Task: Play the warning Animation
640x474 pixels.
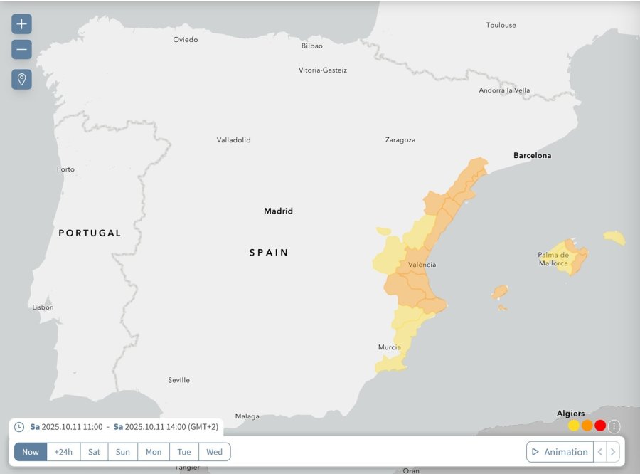Action: click(560, 452)
